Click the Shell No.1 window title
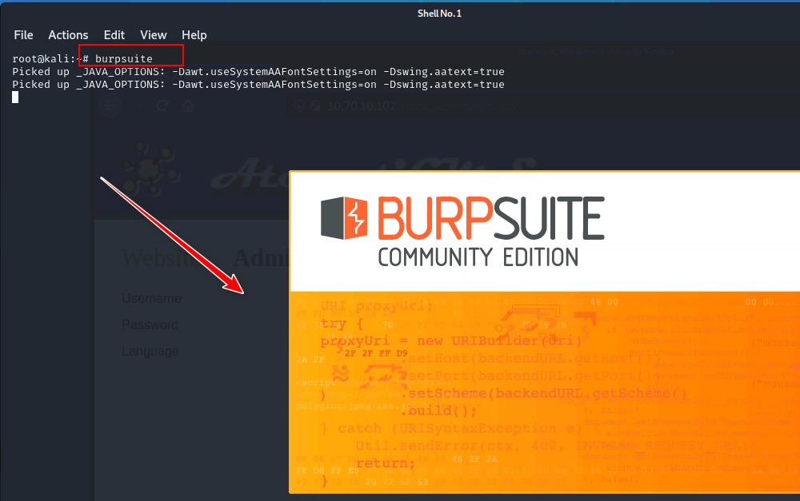Screen dimensions: 800x501 pos(439,14)
